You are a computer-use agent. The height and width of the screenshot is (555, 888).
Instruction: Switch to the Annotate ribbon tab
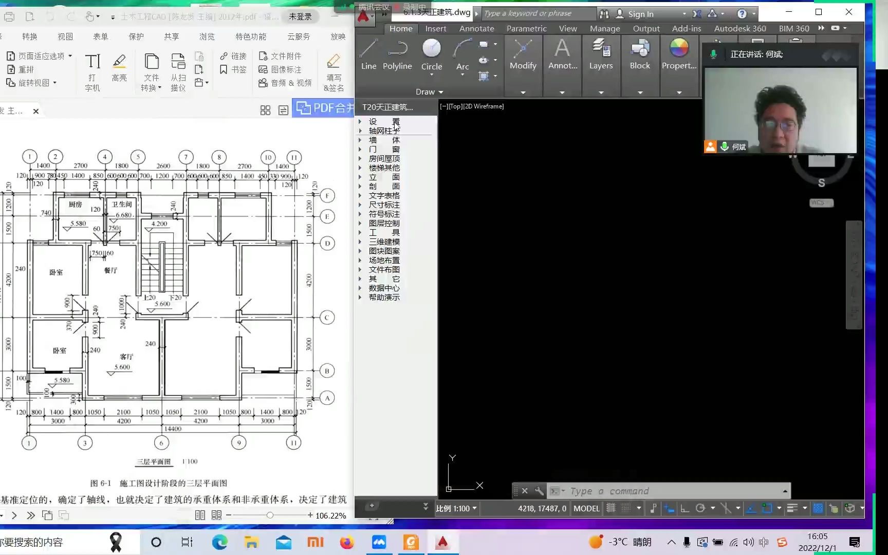point(476,28)
